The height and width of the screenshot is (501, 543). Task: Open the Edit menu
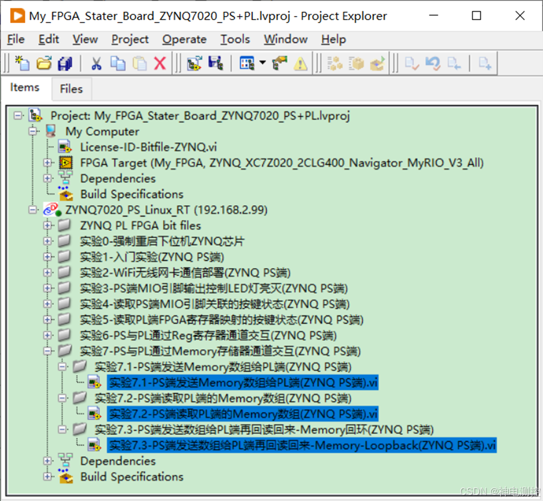click(x=49, y=39)
